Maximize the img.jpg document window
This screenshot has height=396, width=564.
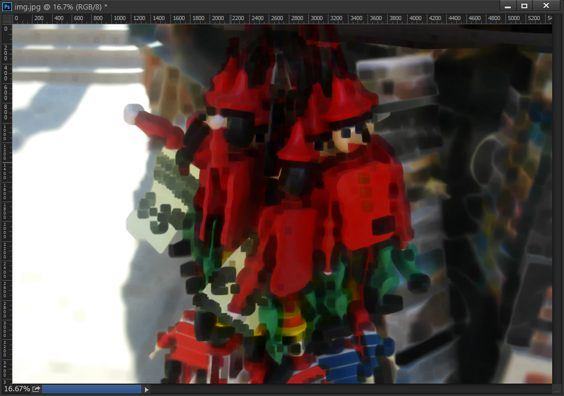[524, 6]
